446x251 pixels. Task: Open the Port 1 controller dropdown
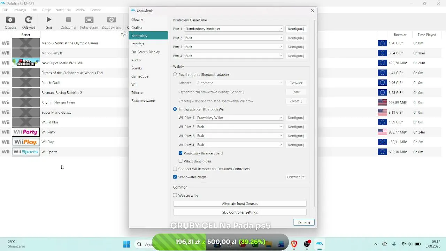(233, 29)
